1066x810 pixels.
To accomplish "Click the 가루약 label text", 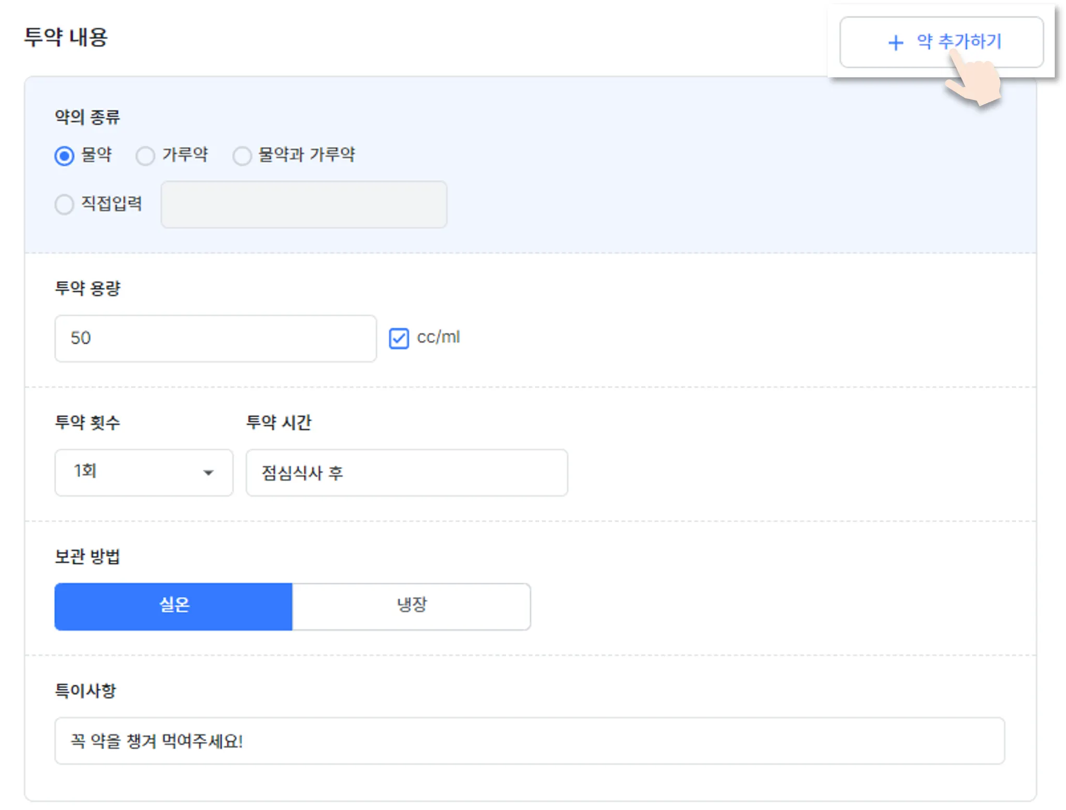I will click(185, 155).
